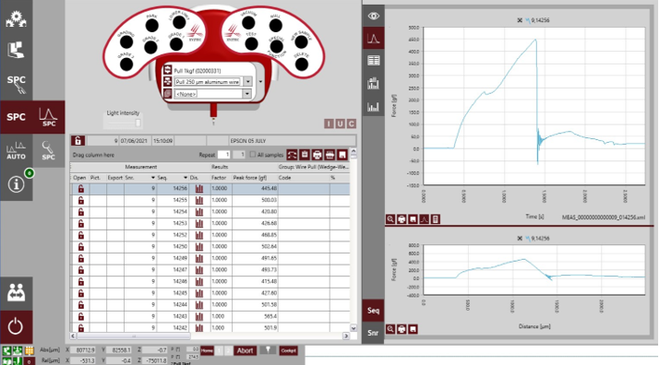Image resolution: width=659 pixels, height=365 pixels.
Task: Open the machine setup icon in sidebar
Action: click(16, 50)
